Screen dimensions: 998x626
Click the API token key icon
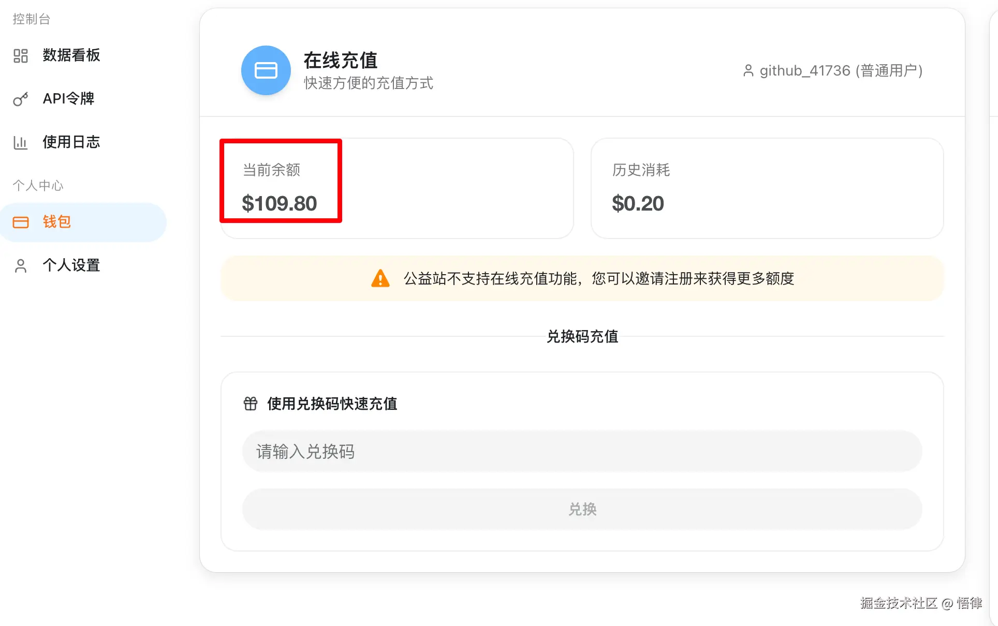pos(21,99)
